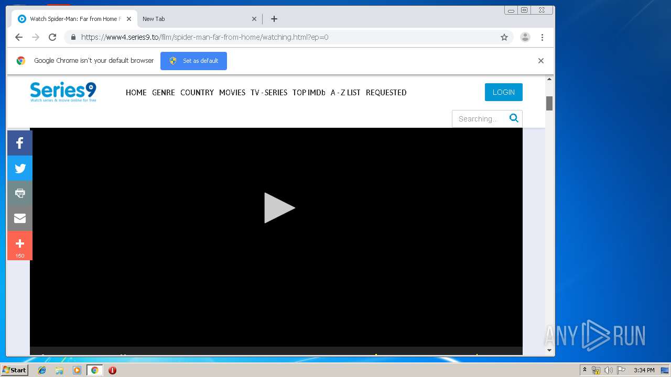The height and width of the screenshot is (377, 671).
Task: Launch Internet Explorer from taskbar
Action: point(42,370)
